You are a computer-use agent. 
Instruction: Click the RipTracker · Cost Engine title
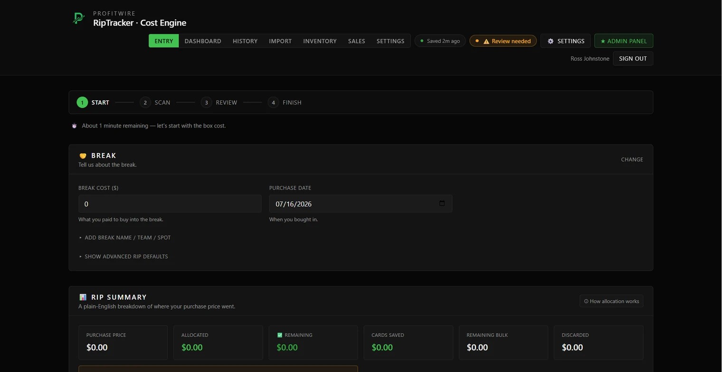[x=140, y=23]
